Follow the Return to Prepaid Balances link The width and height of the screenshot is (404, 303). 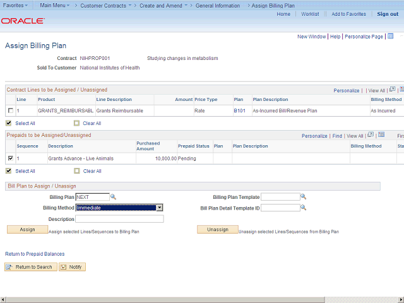35,254
